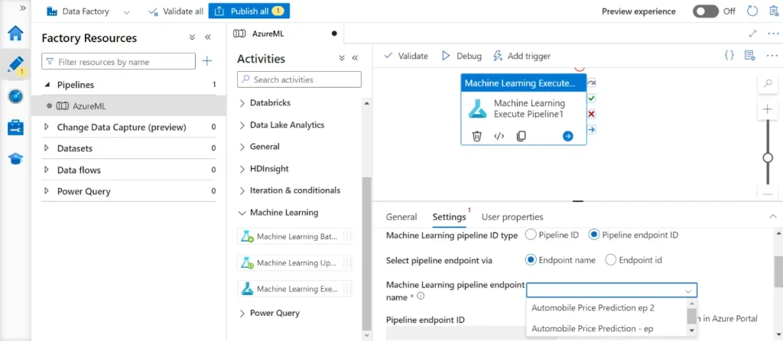Open the Manage toolbox icon in sidebar
This screenshot has height=341, width=783.
pyautogui.click(x=15, y=127)
